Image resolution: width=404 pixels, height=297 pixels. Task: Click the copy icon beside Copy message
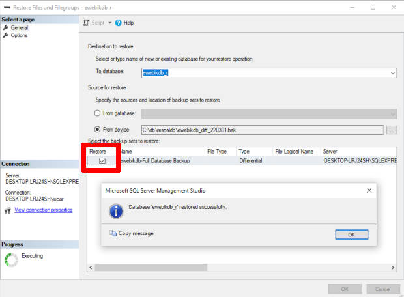coord(113,233)
